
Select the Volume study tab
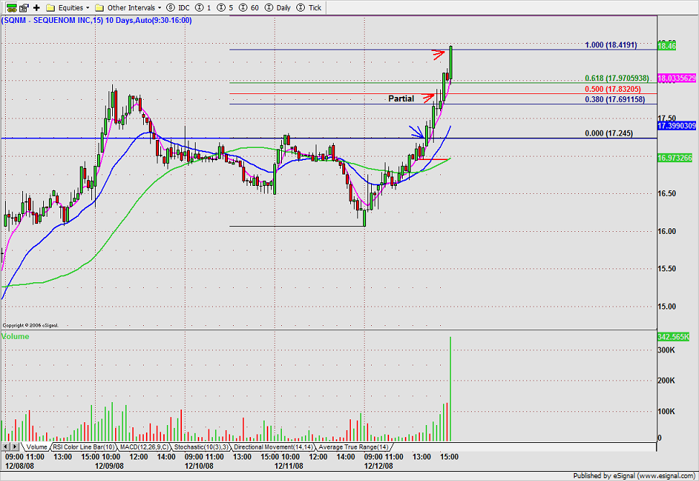pyautogui.click(x=36, y=447)
